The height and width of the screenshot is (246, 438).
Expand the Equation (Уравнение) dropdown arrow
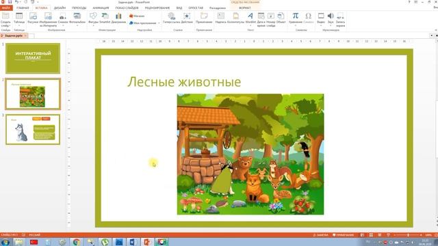point(295,26)
